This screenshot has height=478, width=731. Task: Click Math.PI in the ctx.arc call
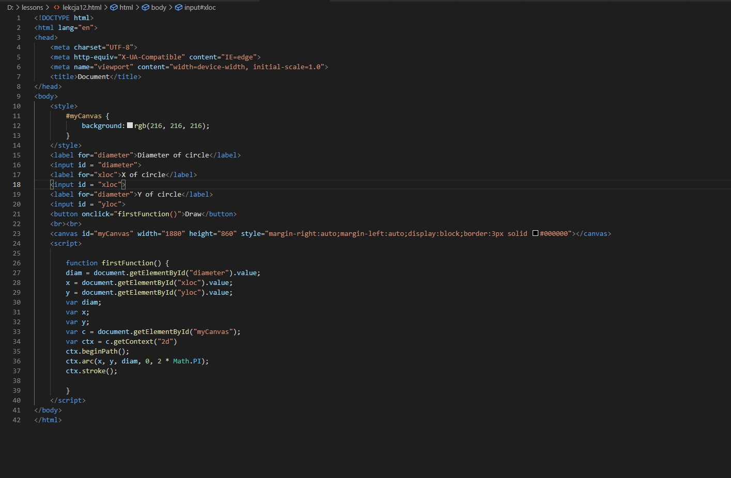tap(187, 361)
